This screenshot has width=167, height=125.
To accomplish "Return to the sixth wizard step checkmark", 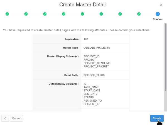I will click(101, 14).
